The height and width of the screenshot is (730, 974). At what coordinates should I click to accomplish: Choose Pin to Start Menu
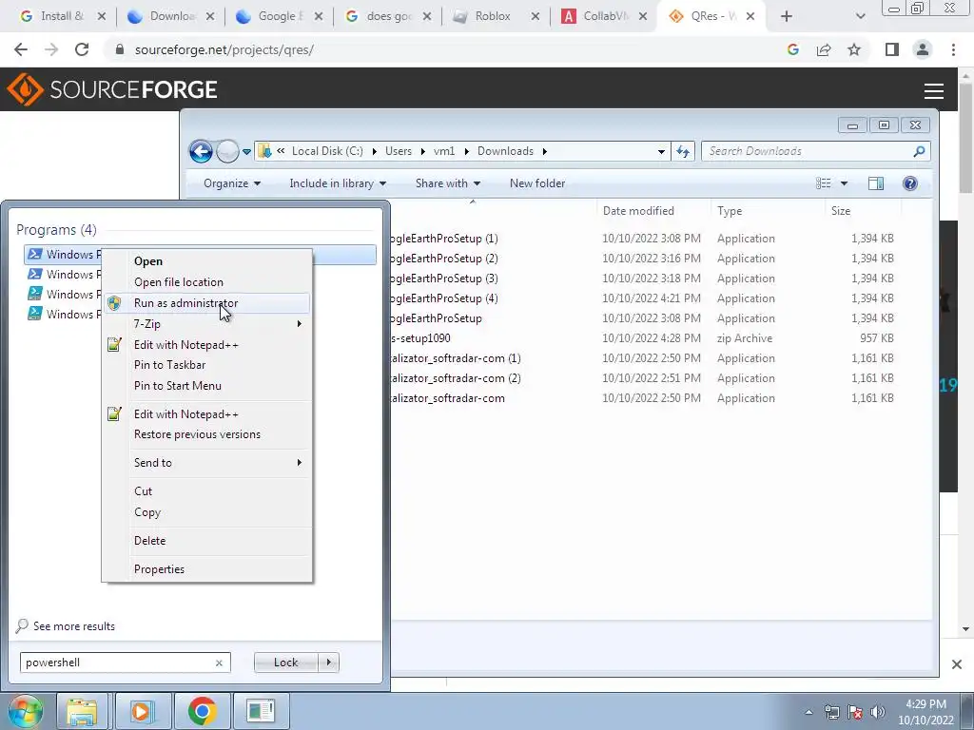178,386
